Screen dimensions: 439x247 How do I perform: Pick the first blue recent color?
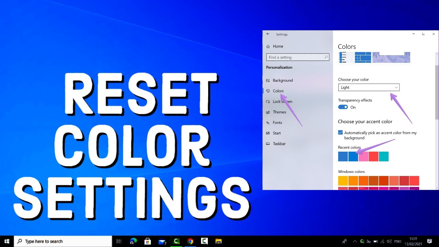coord(343,156)
